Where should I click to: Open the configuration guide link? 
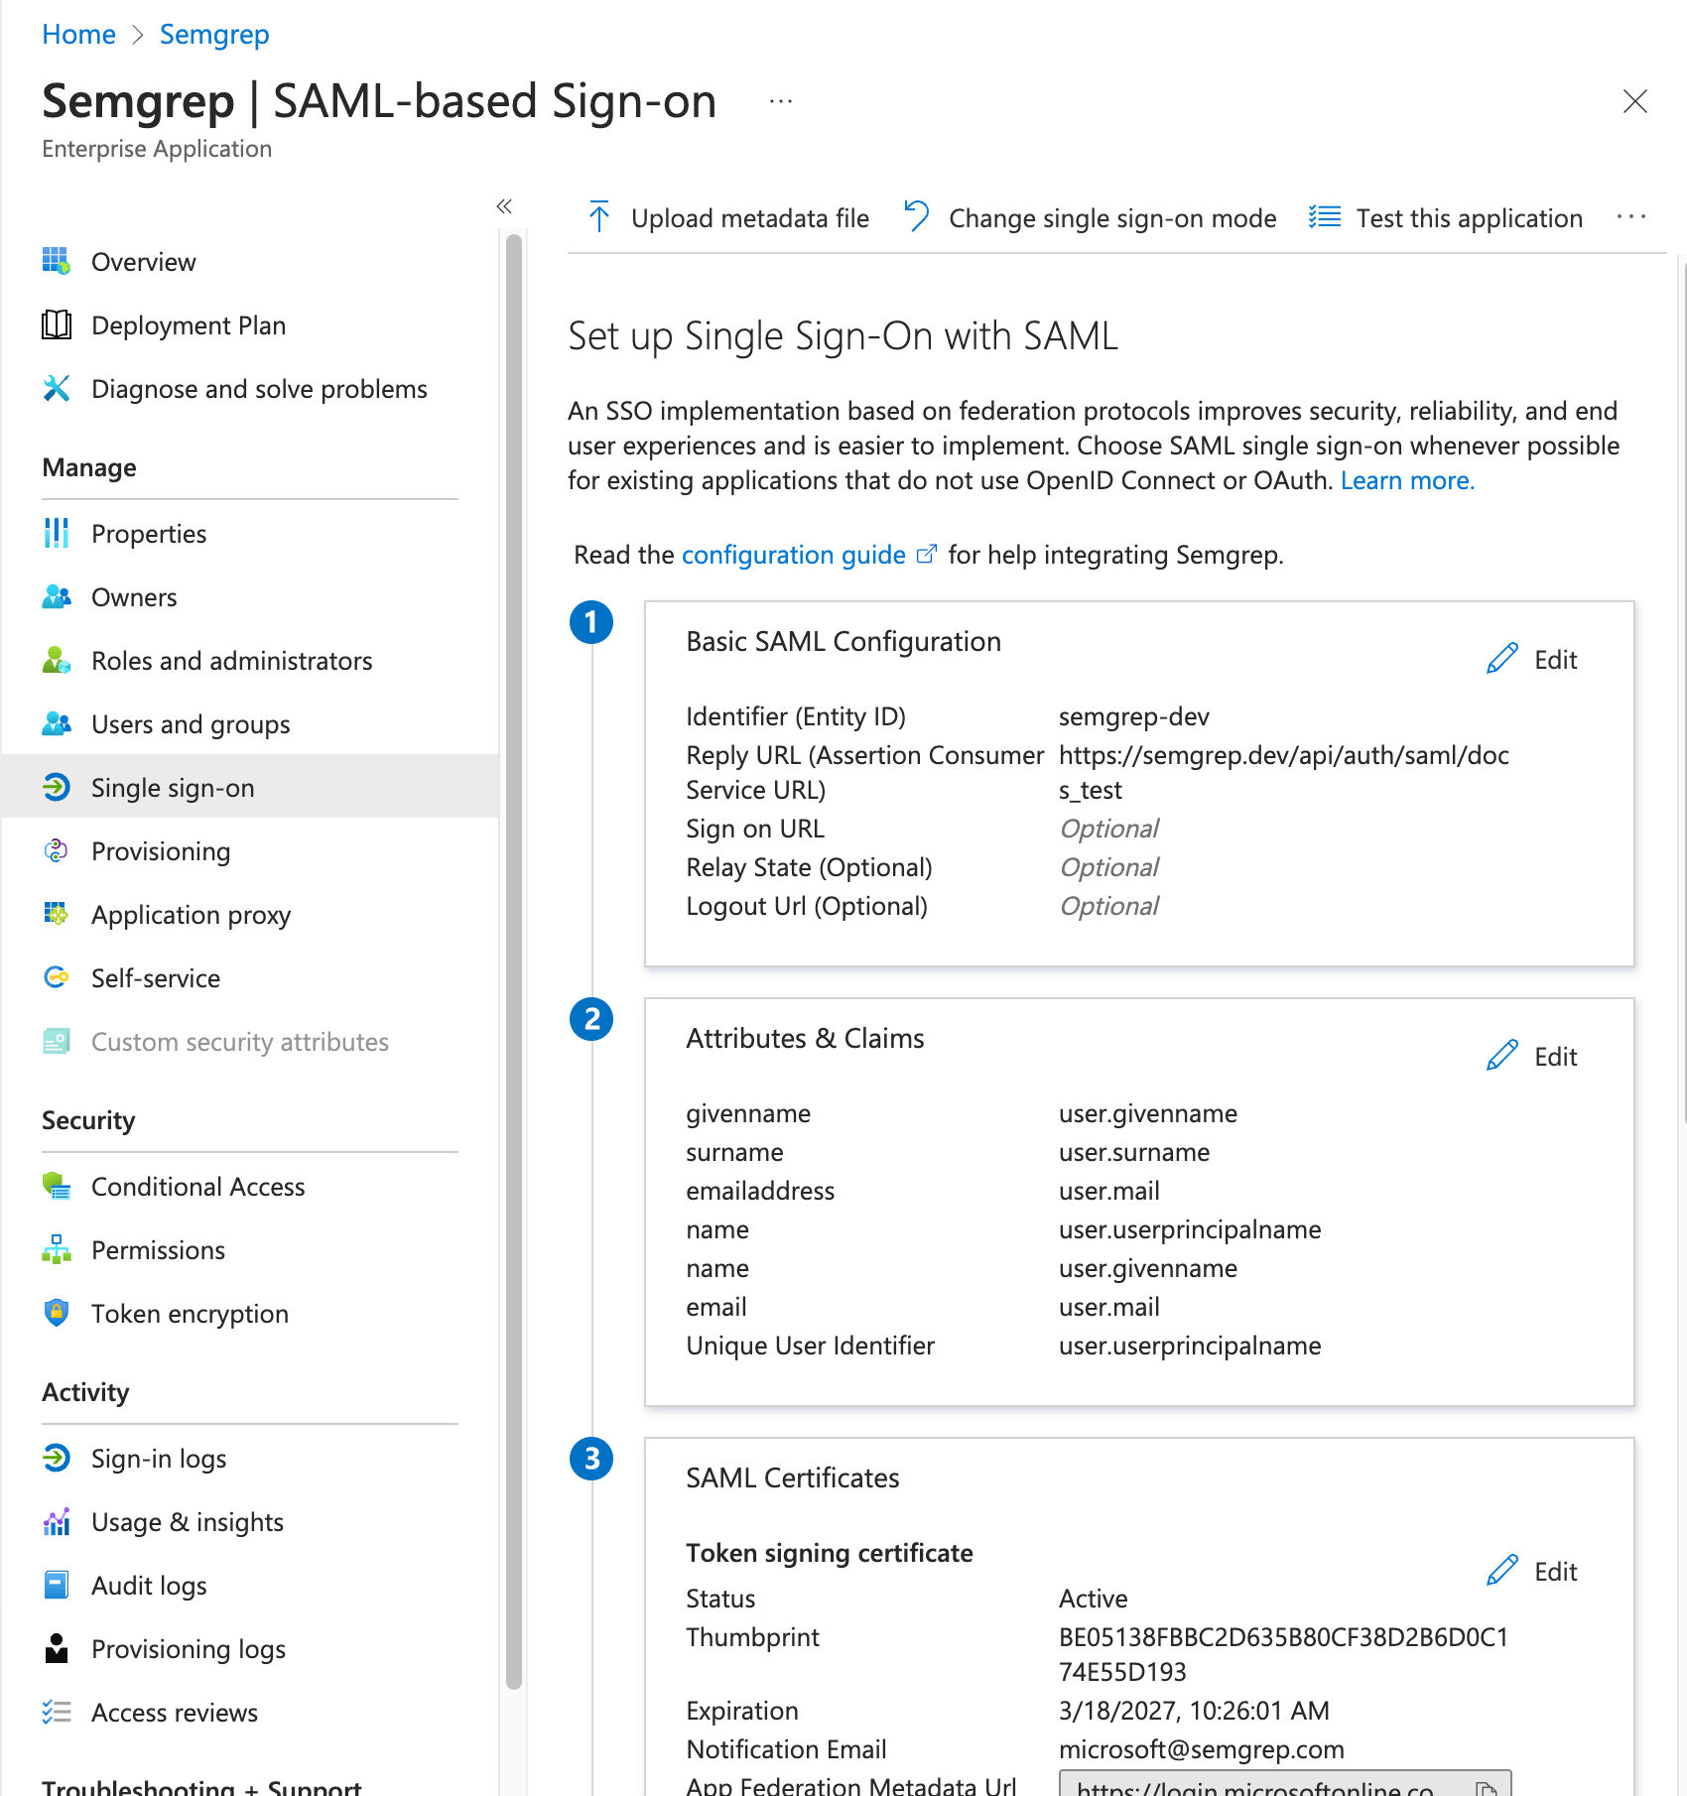pos(792,554)
